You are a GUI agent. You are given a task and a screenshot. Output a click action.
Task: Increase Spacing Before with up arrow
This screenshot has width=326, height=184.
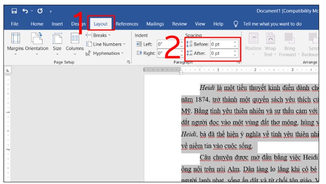pyautogui.click(x=235, y=42)
